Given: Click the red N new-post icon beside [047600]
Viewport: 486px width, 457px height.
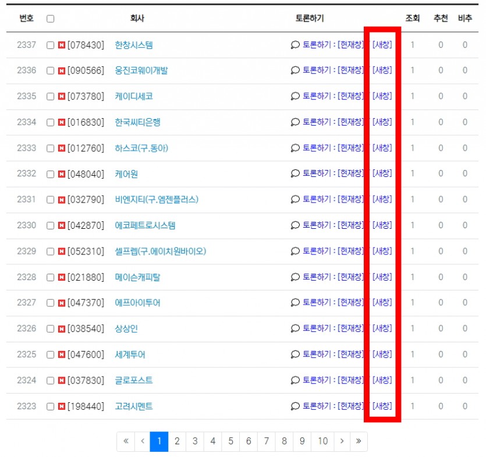Looking at the screenshot, I should [x=62, y=355].
